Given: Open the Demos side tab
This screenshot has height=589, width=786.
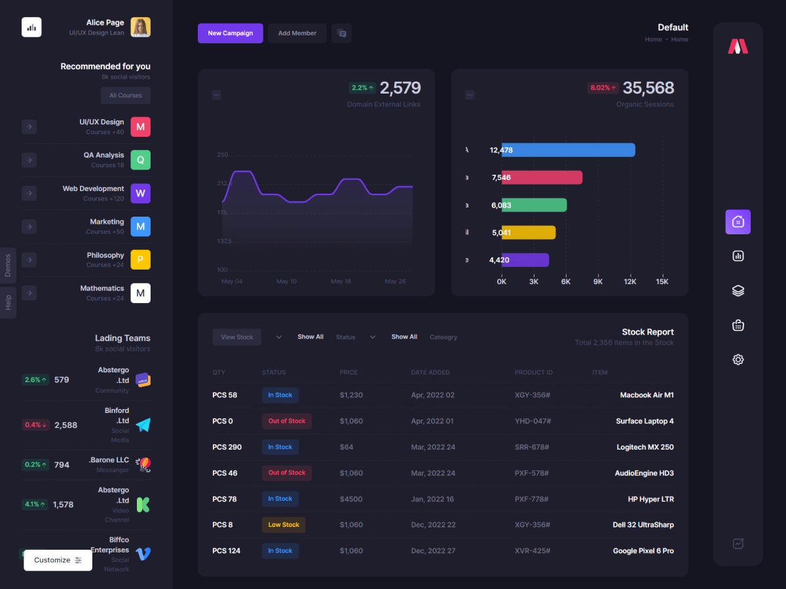Looking at the screenshot, I should [8, 266].
